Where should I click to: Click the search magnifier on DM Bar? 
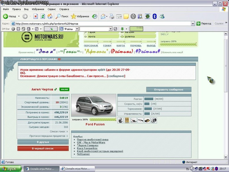coord(115,29)
